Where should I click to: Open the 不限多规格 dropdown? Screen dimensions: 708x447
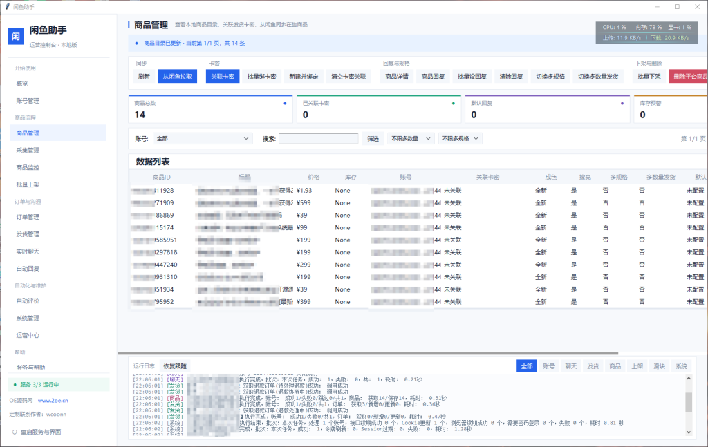coord(460,138)
